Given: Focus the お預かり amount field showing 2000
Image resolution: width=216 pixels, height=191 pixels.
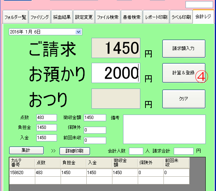Looking at the screenshot, I should coord(116,73).
